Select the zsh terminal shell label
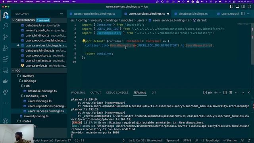The height and width of the screenshot is (143, 254). [208, 93]
